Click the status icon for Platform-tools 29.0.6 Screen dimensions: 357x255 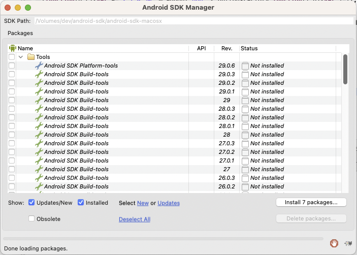click(x=245, y=66)
